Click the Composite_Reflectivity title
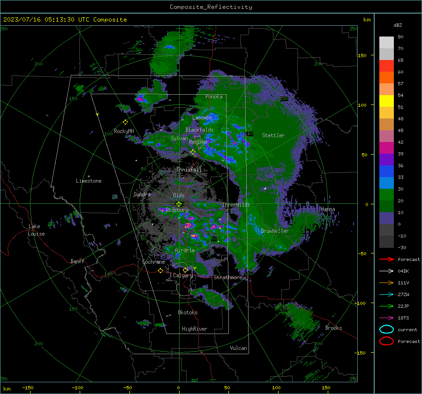Image resolution: width=422 pixels, height=394 pixels. 211,7
